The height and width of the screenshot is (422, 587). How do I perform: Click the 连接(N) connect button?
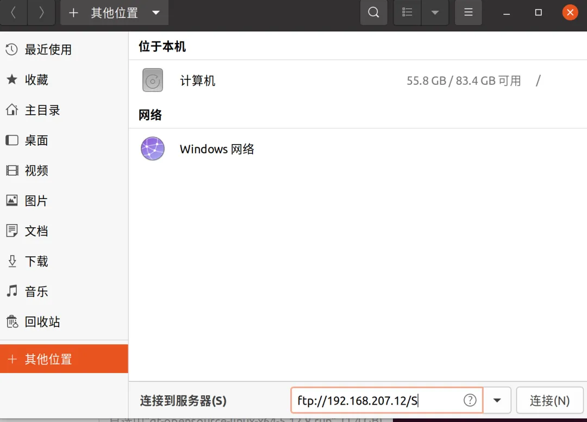(x=549, y=400)
